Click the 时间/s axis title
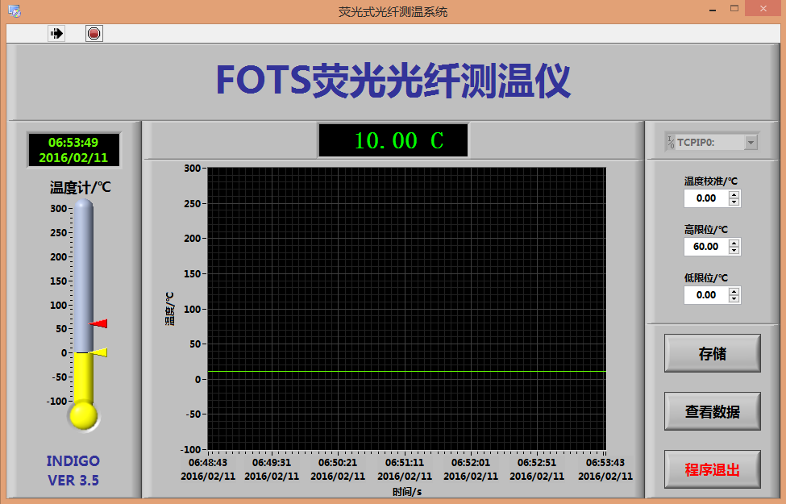 click(407, 491)
